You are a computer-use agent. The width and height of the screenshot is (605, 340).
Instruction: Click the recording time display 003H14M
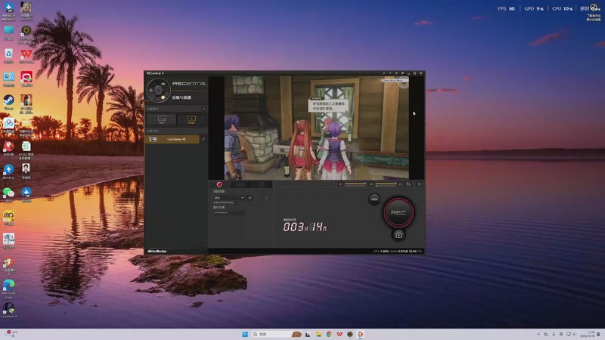click(x=305, y=227)
